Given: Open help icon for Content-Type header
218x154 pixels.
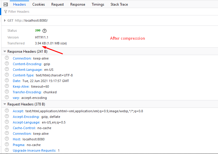Looking at the screenshot, I should [7, 75].
